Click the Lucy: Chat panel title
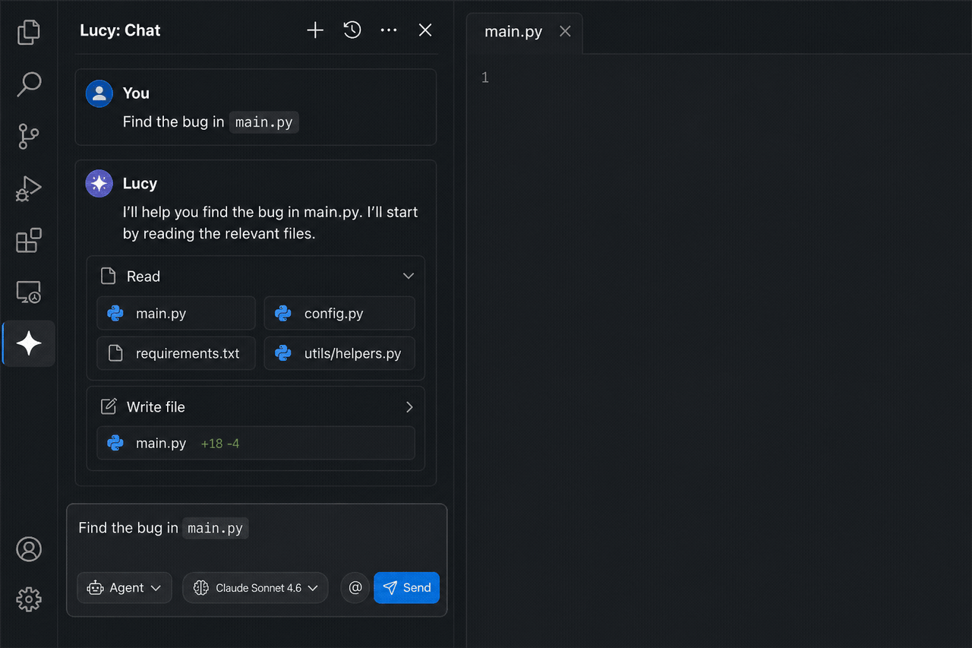 click(120, 30)
